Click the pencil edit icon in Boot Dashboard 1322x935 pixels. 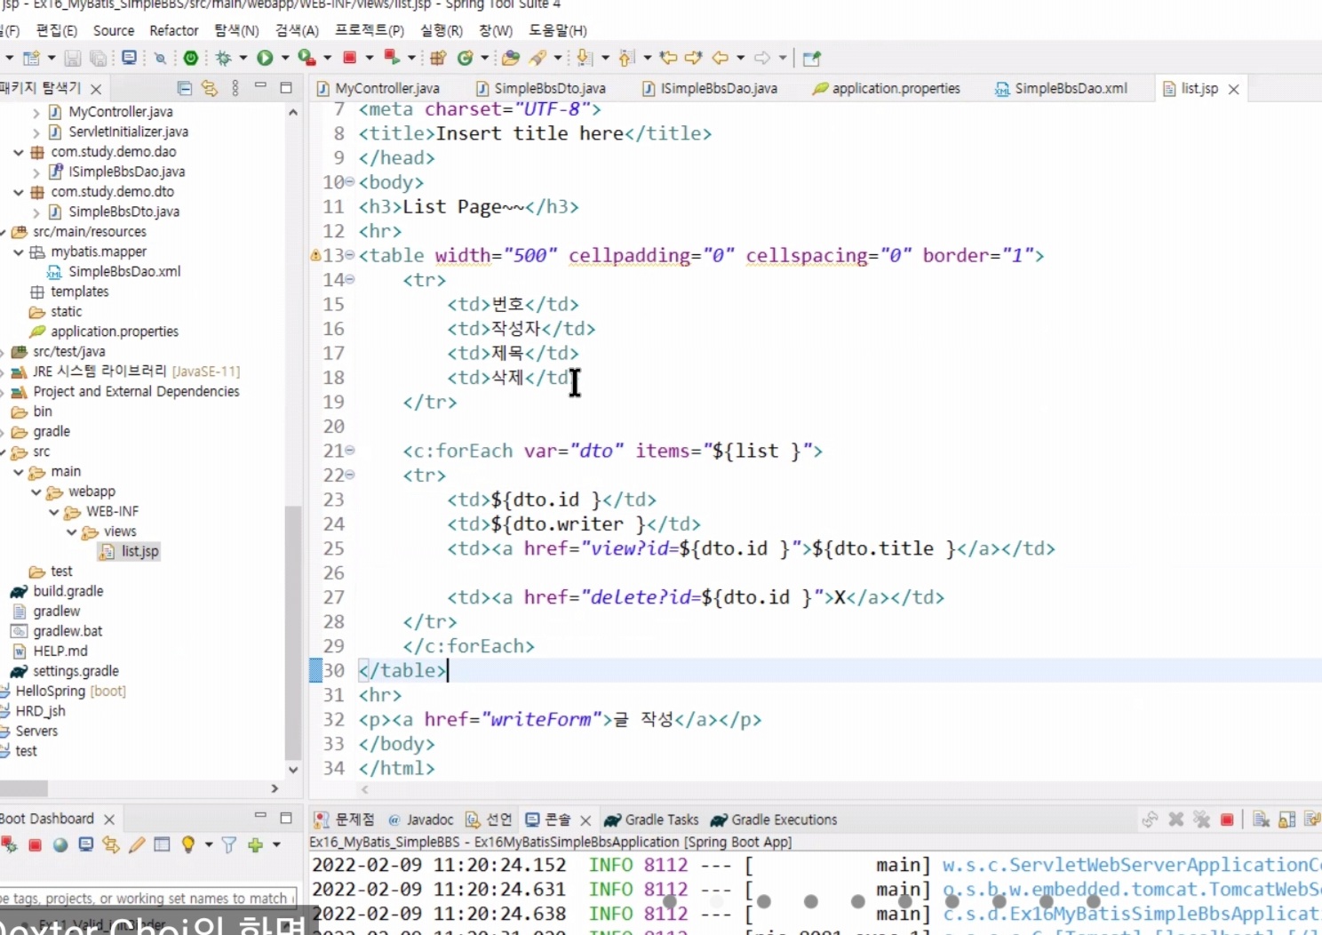point(136,844)
